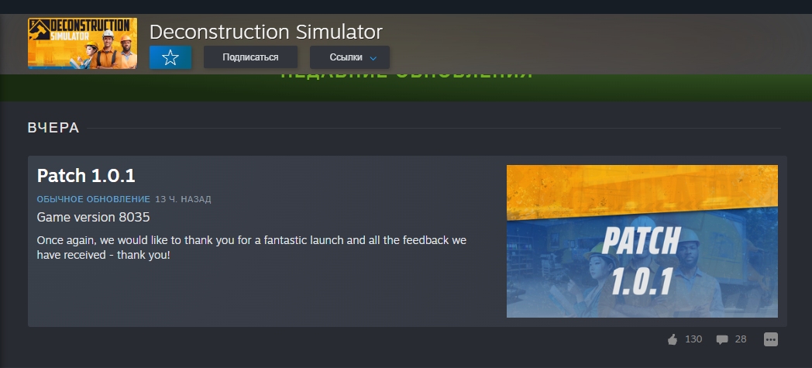Like the Patch 1.0.1 post with thumbs-up
The width and height of the screenshot is (812, 368).
(673, 339)
